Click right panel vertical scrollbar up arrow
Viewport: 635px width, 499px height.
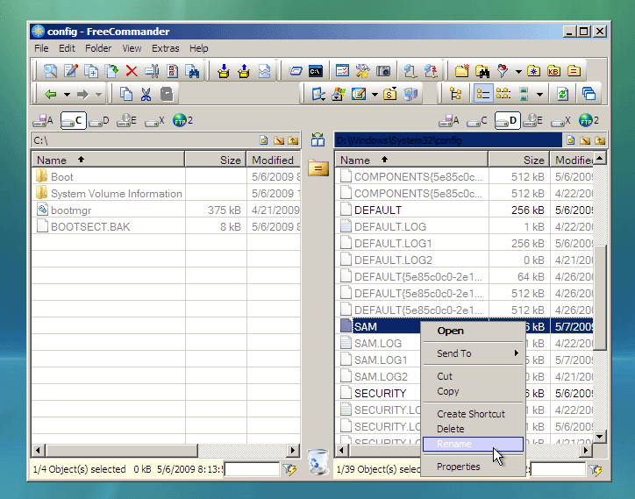pyautogui.click(x=599, y=158)
